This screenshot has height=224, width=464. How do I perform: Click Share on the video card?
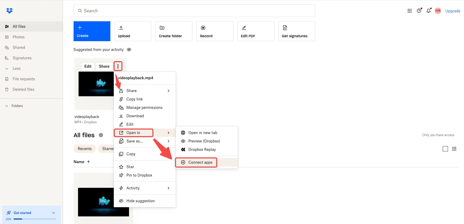[x=104, y=66]
